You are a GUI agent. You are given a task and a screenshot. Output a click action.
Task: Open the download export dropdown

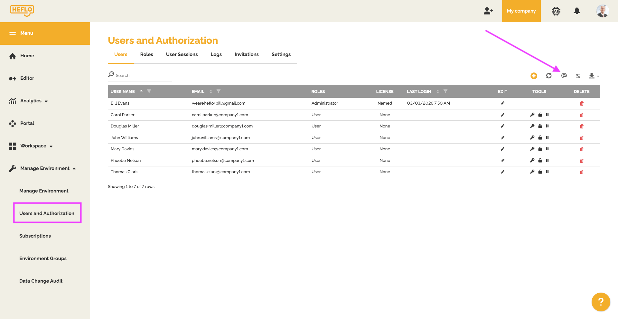point(594,76)
